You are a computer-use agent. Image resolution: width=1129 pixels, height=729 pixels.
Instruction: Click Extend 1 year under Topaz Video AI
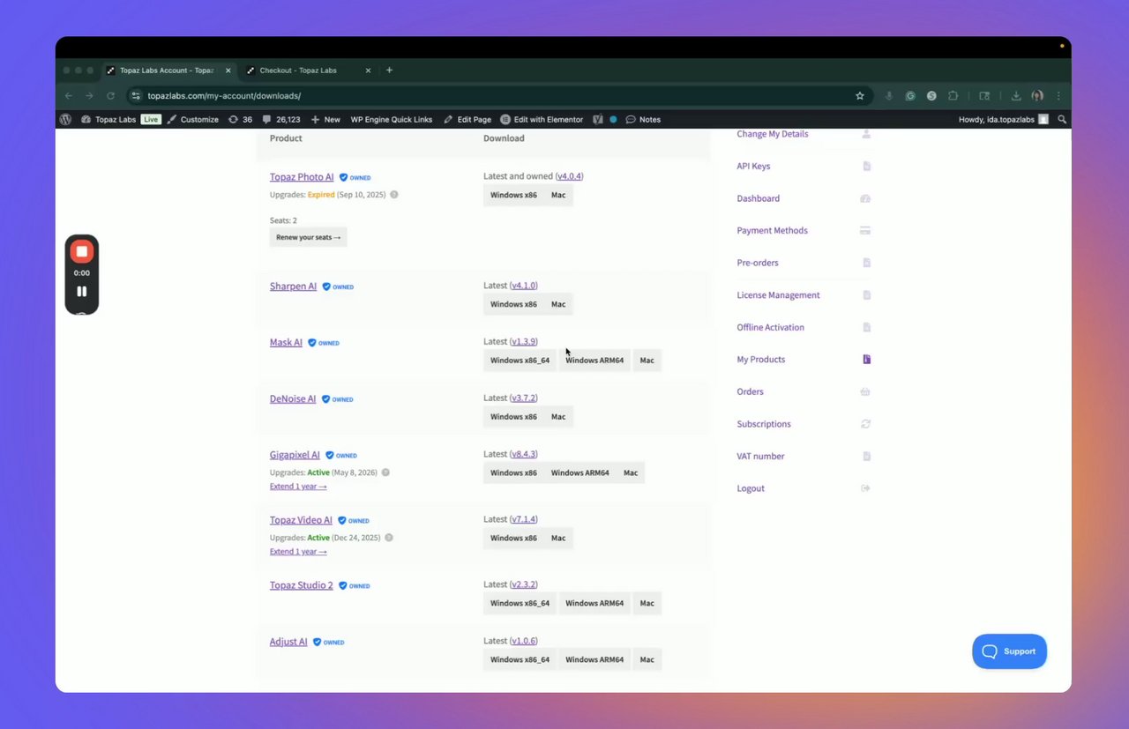(298, 552)
